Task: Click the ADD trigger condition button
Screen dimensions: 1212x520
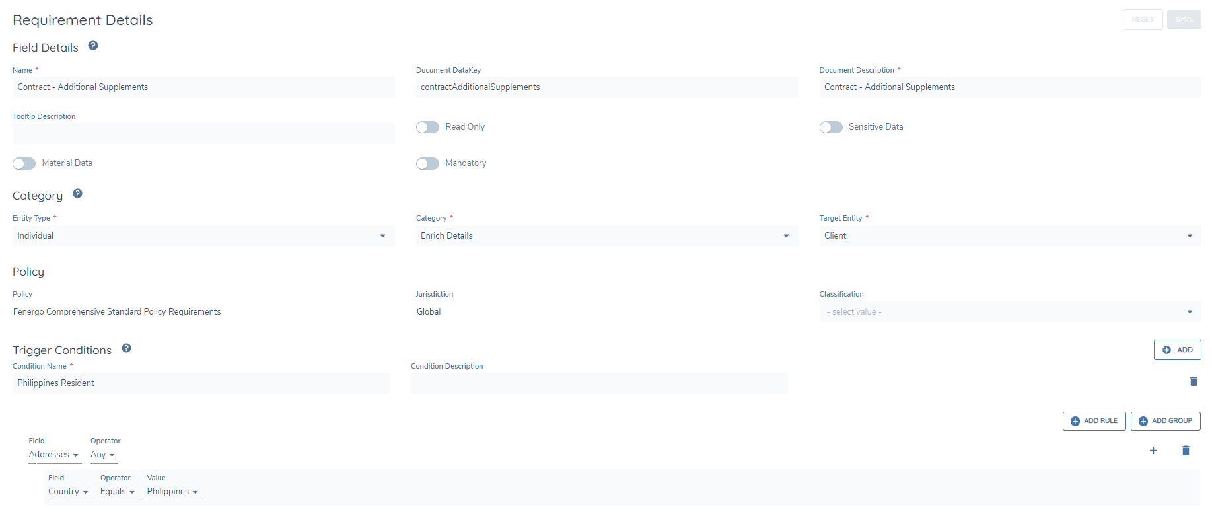Action: click(x=1177, y=350)
